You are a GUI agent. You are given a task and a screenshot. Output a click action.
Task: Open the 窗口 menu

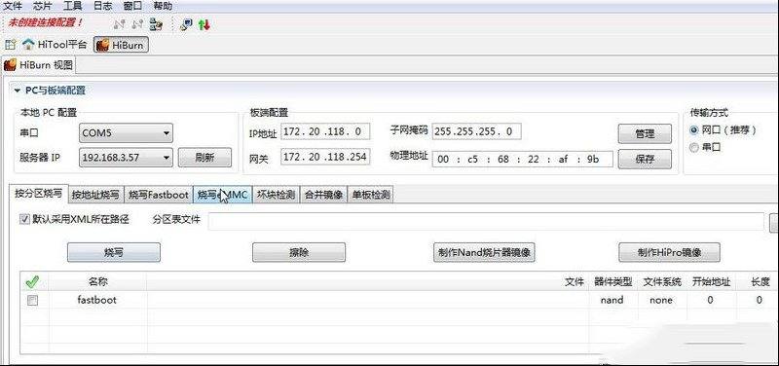[132, 6]
